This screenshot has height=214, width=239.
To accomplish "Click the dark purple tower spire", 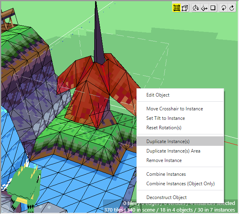I will (x=97, y=35).
